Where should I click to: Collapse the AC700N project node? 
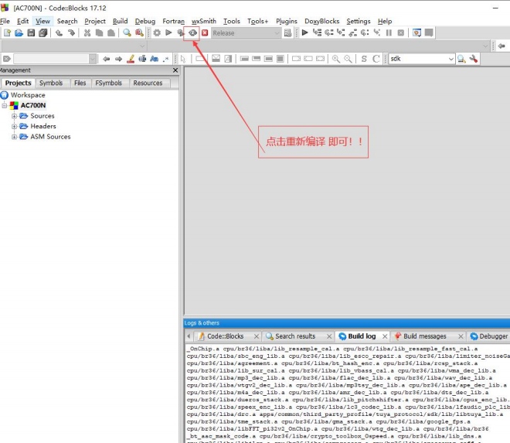click(x=4, y=105)
